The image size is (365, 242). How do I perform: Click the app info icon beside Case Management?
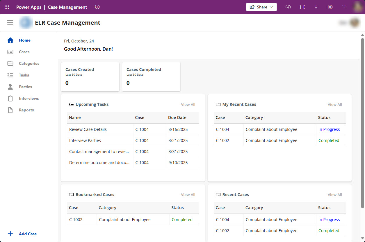97,7
